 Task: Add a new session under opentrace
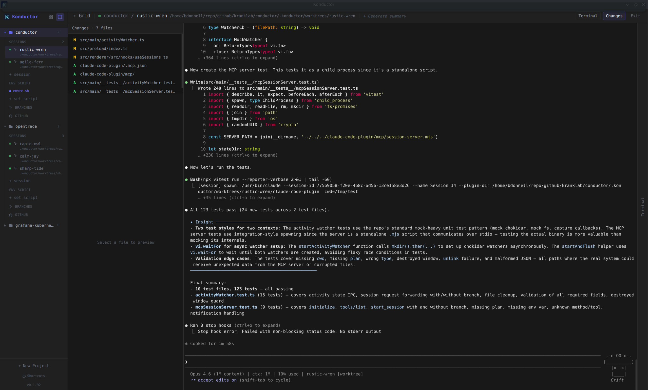pos(20,181)
